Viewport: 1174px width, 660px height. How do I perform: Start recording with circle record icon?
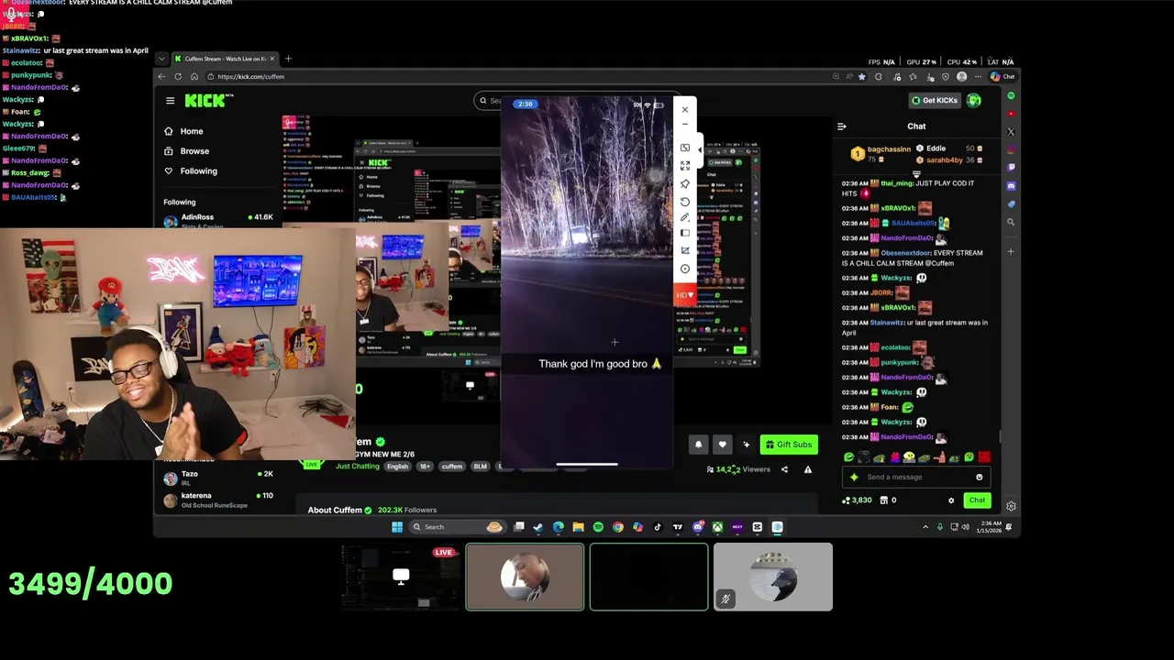[x=684, y=269]
